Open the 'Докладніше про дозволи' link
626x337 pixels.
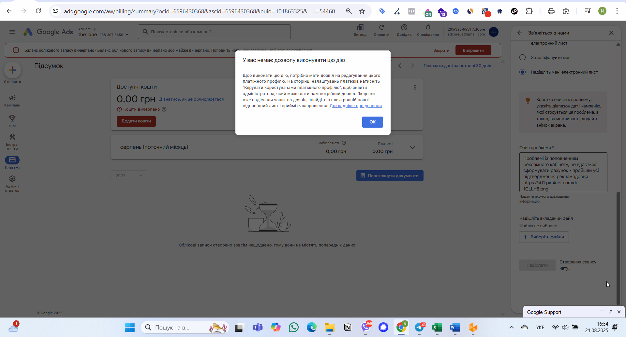point(355,106)
